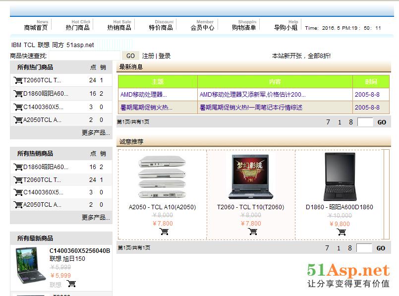This screenshot has width=399, height=296.
Task: Click vertical scrollbar beside recommended products
Action: tap(387, 194)
